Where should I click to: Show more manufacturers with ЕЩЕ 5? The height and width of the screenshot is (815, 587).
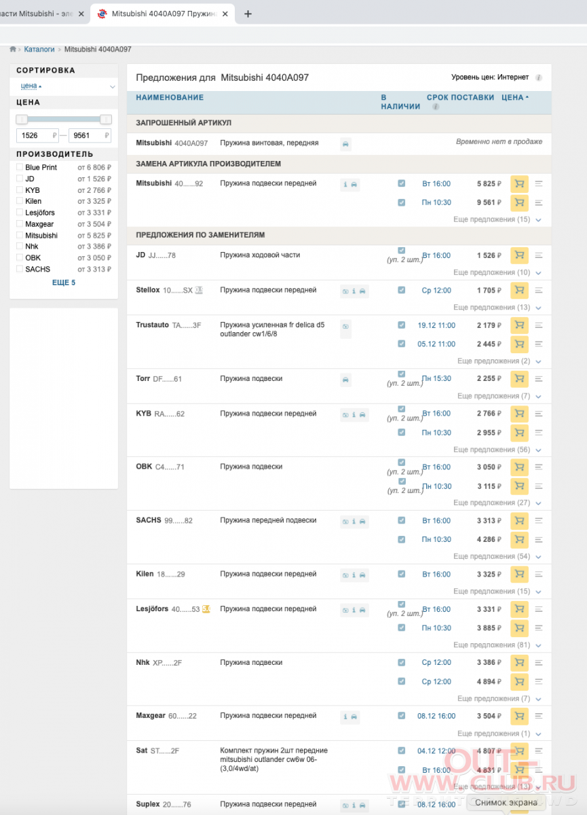coord(64,283)
